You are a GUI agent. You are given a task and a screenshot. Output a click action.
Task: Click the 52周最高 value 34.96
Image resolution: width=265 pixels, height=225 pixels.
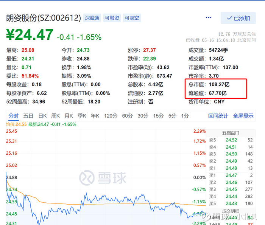[x=39, y=102]
